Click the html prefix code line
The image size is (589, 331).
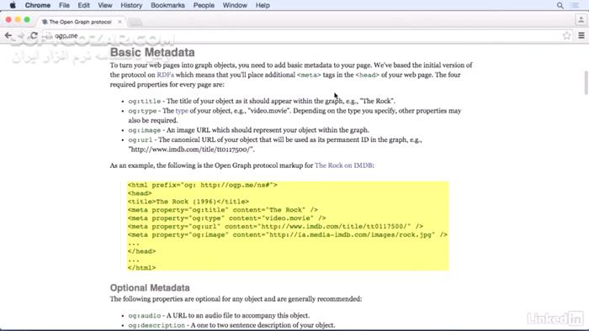coord(203,185)
